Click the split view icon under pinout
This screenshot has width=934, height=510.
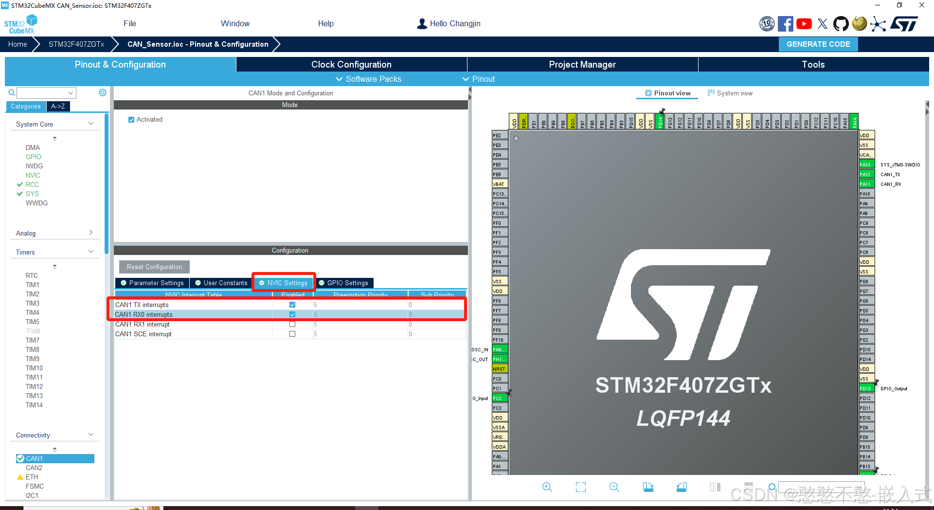(x=715, y=487)
